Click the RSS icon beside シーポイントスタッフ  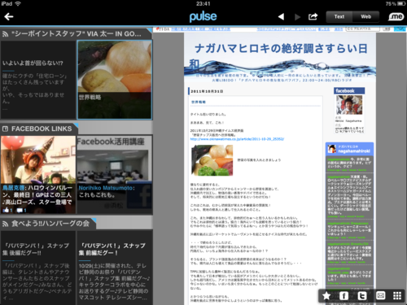5,34
